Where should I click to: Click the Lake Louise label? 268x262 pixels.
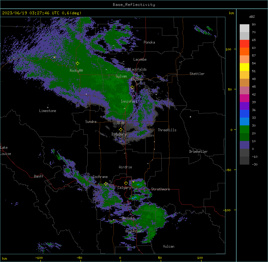[x=6, y=151]
